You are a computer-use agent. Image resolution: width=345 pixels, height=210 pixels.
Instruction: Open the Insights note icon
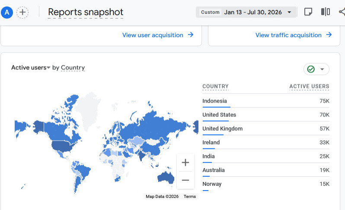[308, 12]
